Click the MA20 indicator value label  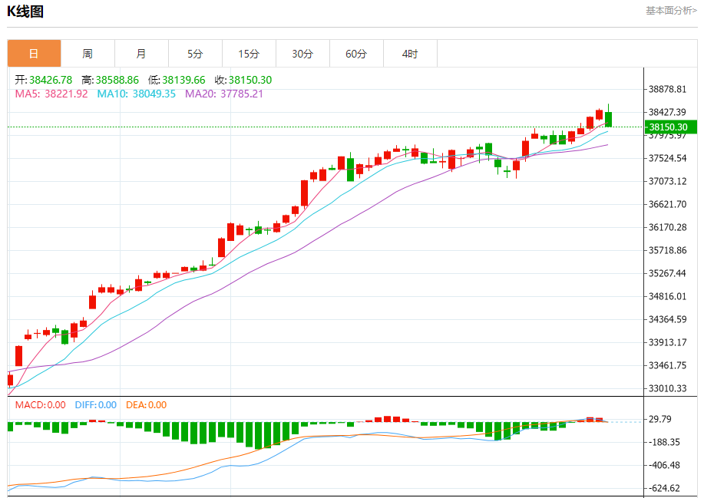tap(224, 94)
